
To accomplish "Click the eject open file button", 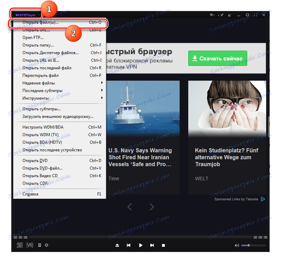I will (117, 245).
